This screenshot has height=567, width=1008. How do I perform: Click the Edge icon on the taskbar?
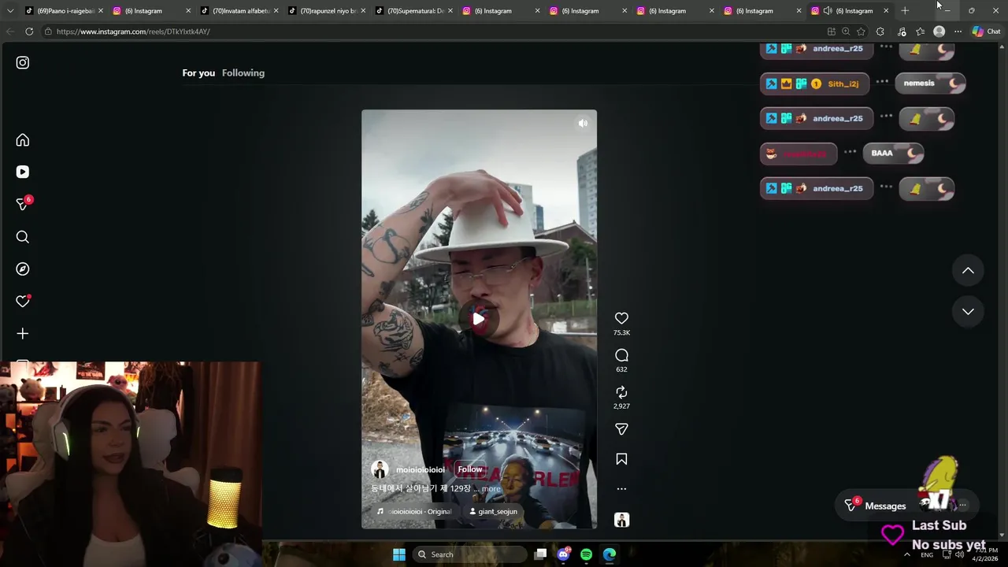[x=610, y=554]
